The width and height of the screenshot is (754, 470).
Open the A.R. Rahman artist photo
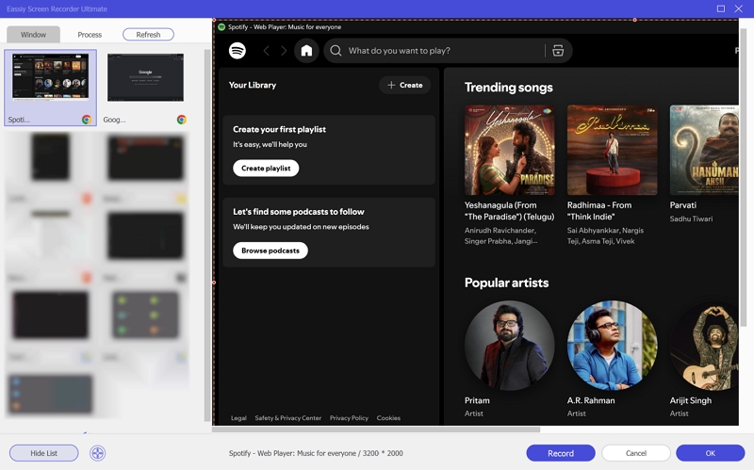point(612,346)
